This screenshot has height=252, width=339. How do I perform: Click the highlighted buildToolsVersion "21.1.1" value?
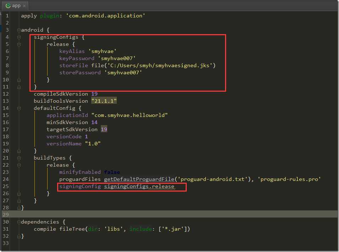point(104,101)
